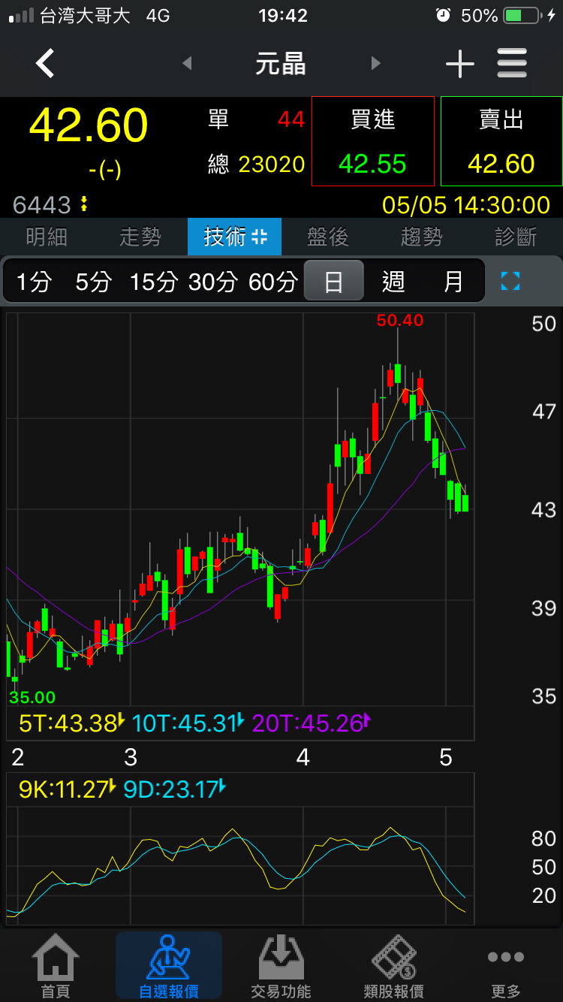This screenshot has height=1002, width=563.
Task: Expand 5T moving average setting
Action: pyautogui.click(x=120, y=723)
